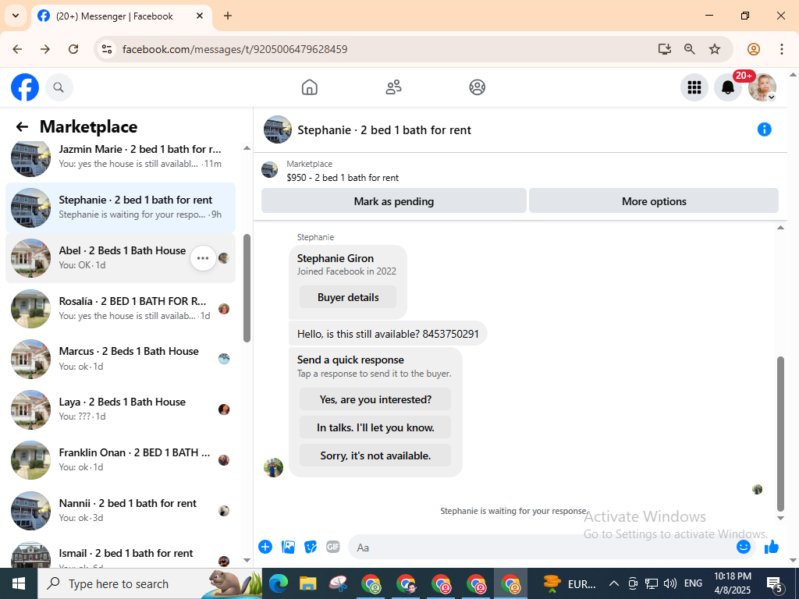
Task: Click the conversation list scrollbar thumb
Action: (247, 288)
